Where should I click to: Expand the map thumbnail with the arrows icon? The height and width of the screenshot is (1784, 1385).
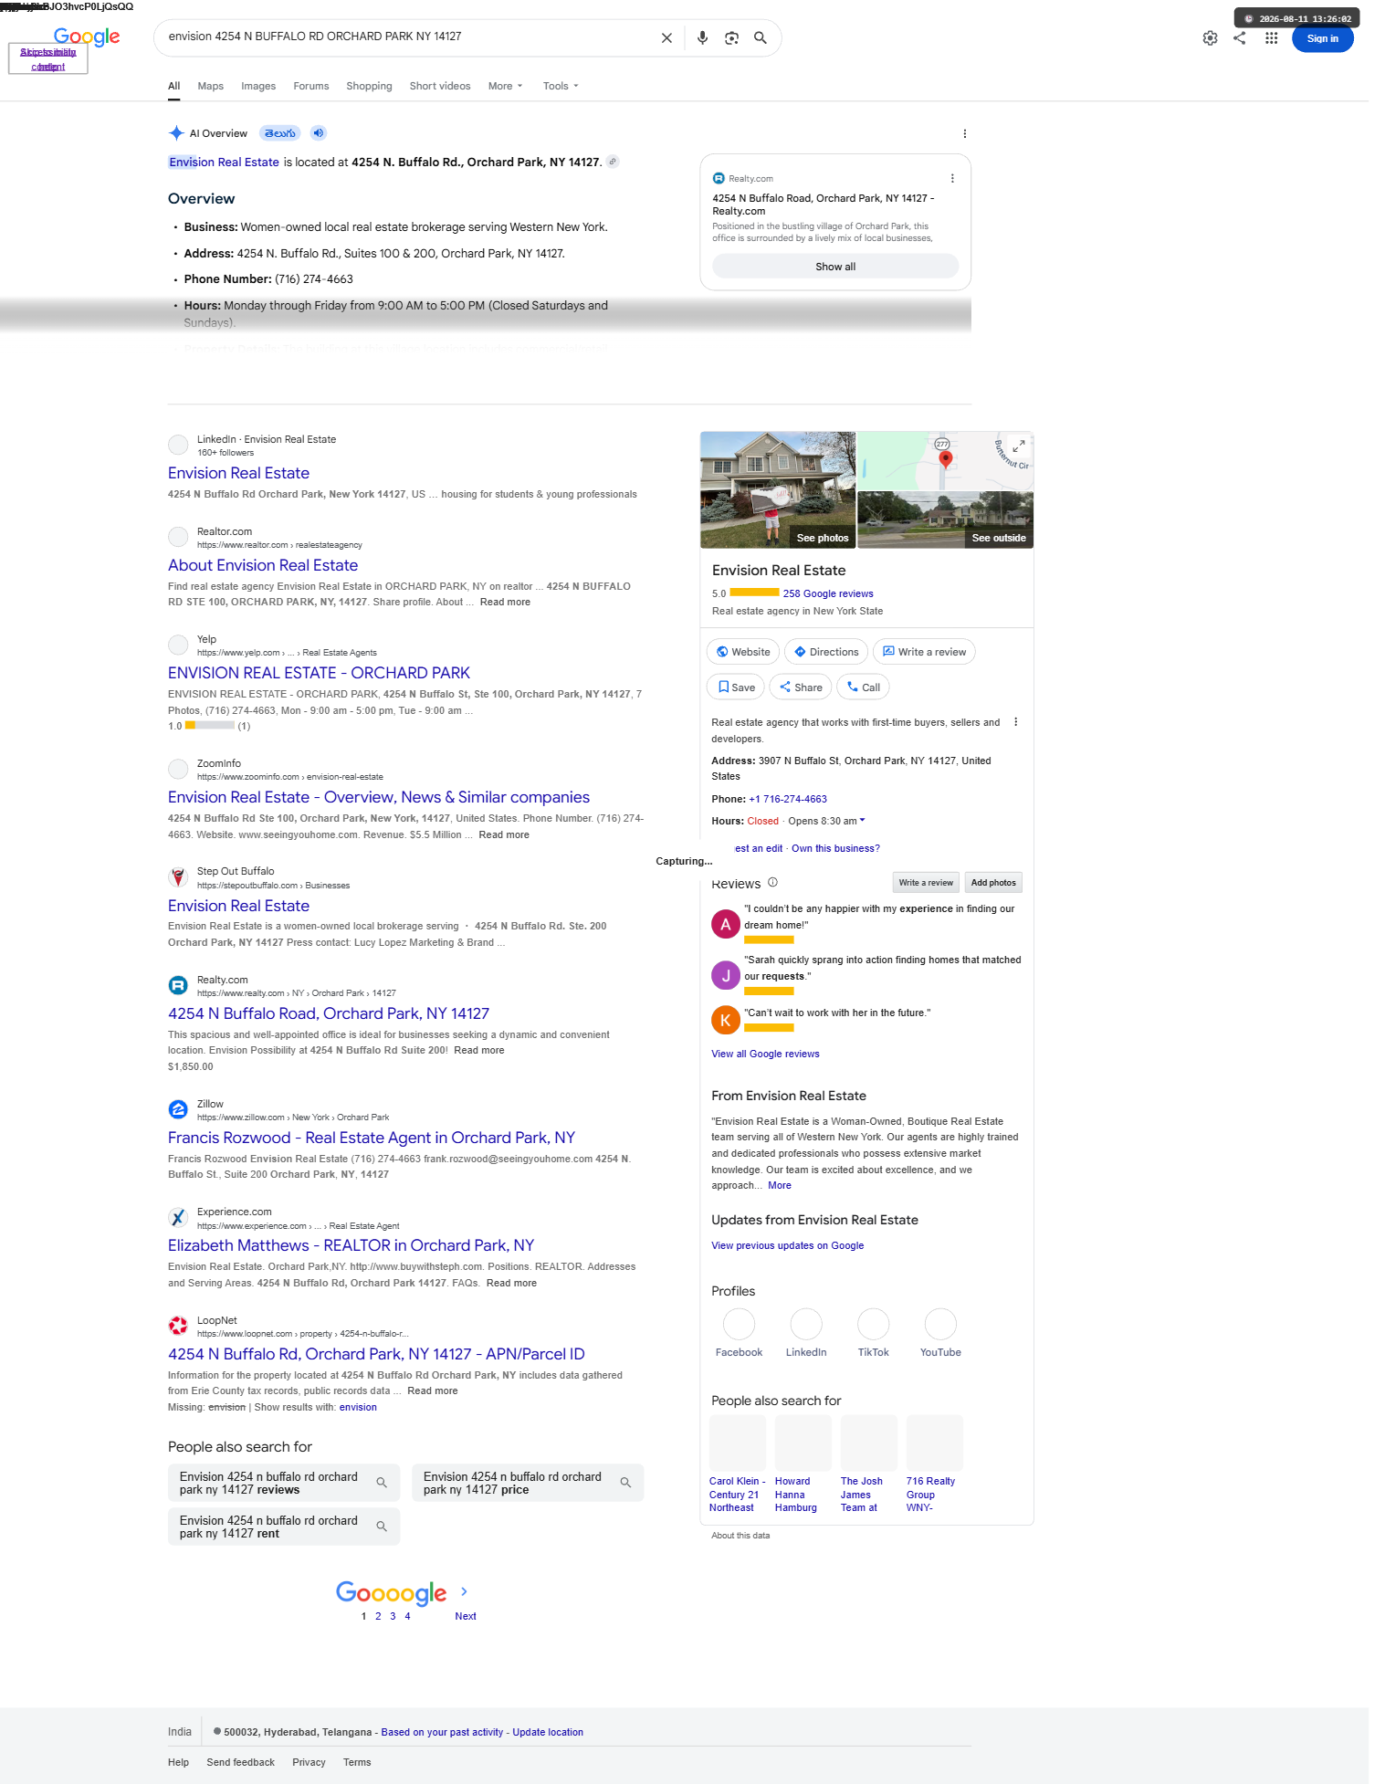[x=1019, y=446]
